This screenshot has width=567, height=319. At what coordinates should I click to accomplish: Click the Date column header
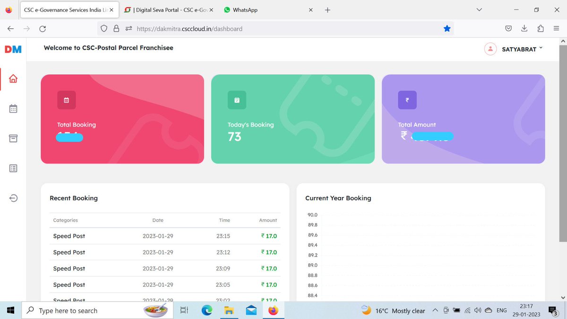point(158,220)
